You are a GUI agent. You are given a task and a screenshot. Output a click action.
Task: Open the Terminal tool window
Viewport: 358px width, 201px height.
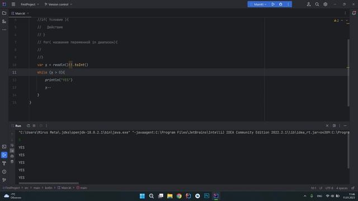(4, 146)
